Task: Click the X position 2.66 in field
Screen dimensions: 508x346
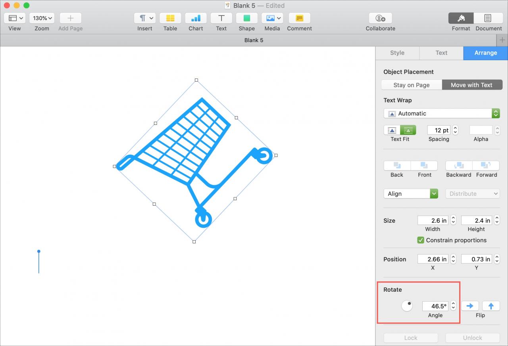Action: [x=433, y=259]
